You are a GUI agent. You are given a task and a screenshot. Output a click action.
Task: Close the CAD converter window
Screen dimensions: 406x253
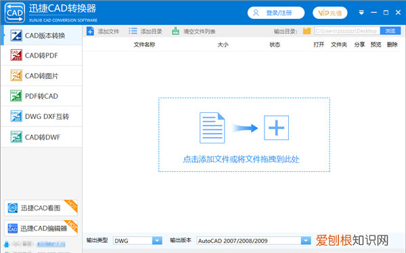[399, 12]
